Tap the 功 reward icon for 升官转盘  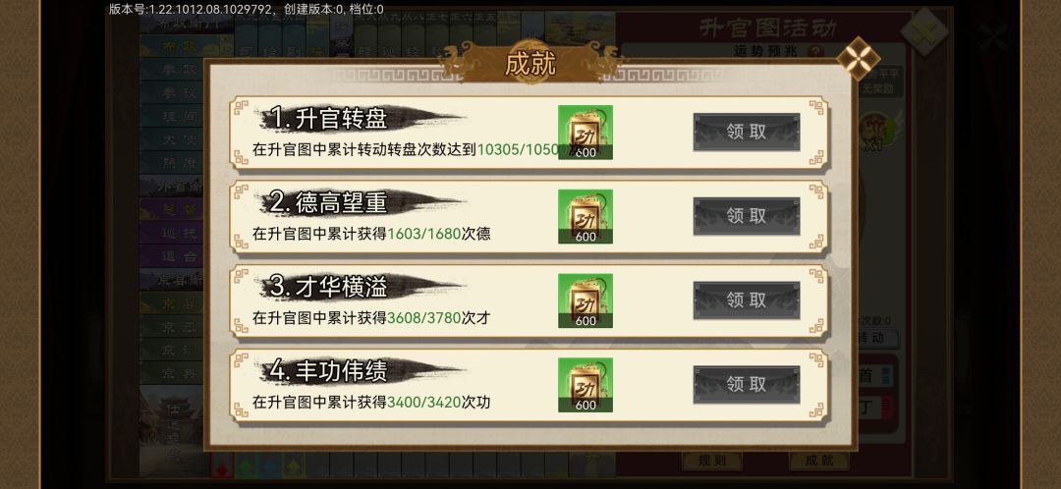[586, 133]
